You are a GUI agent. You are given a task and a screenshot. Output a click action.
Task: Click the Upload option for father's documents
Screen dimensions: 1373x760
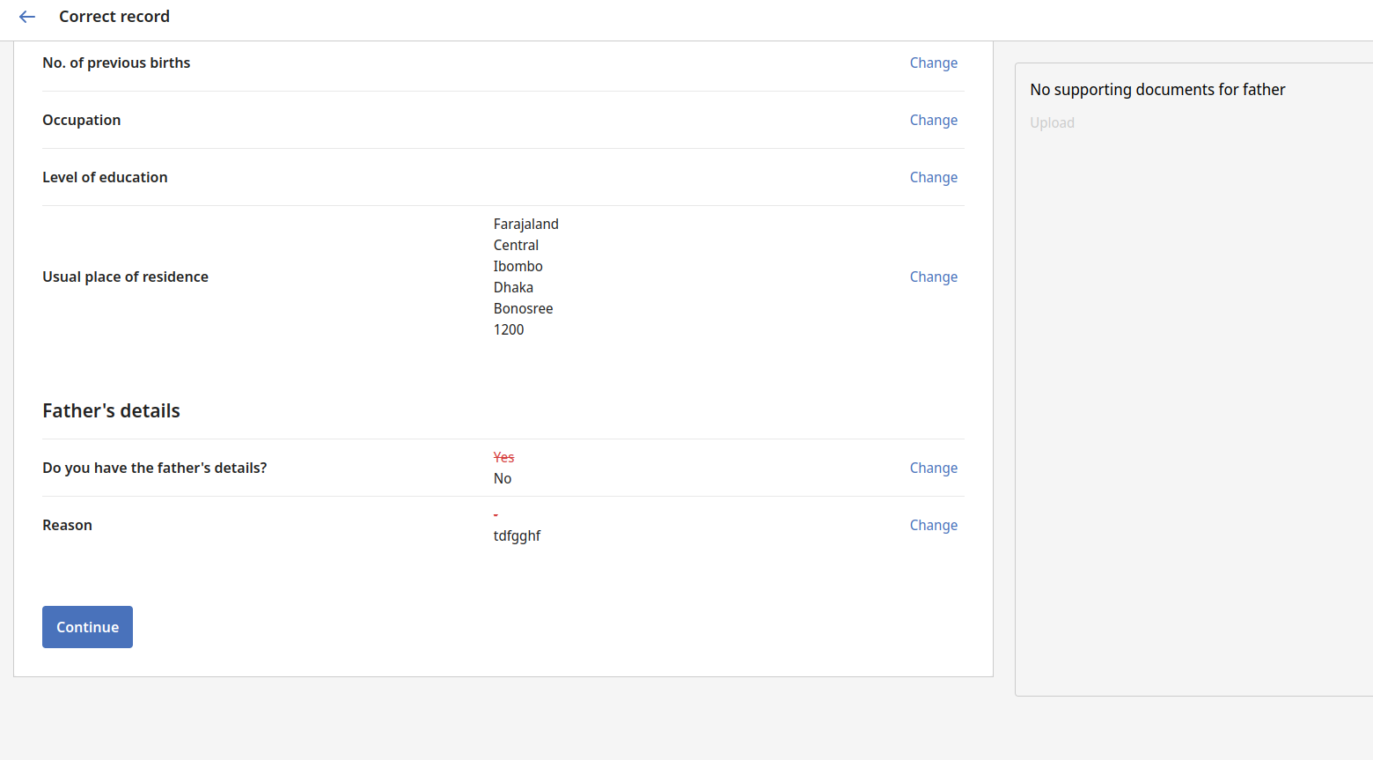[1052, 122]
